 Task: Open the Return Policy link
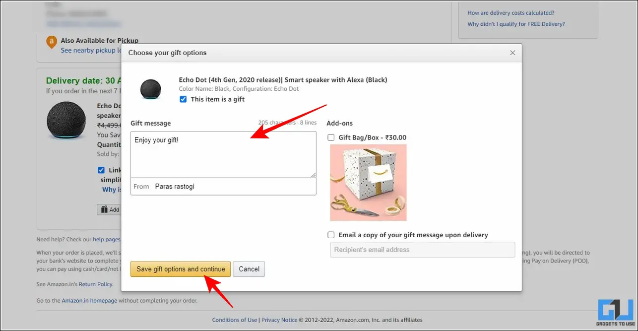coord(96,284)
